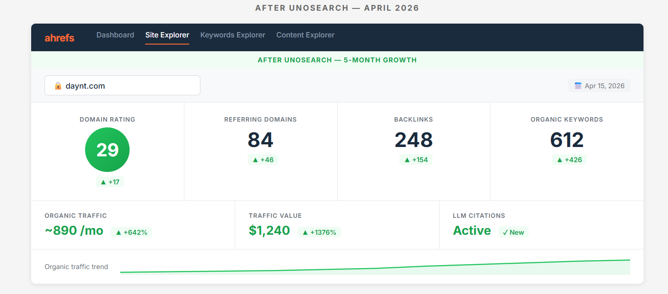Image resolution: width=668 pixels, height=294 pixels.
Task: Click the After Unosearch — April 2026 title
Action: tap(337, 8)
